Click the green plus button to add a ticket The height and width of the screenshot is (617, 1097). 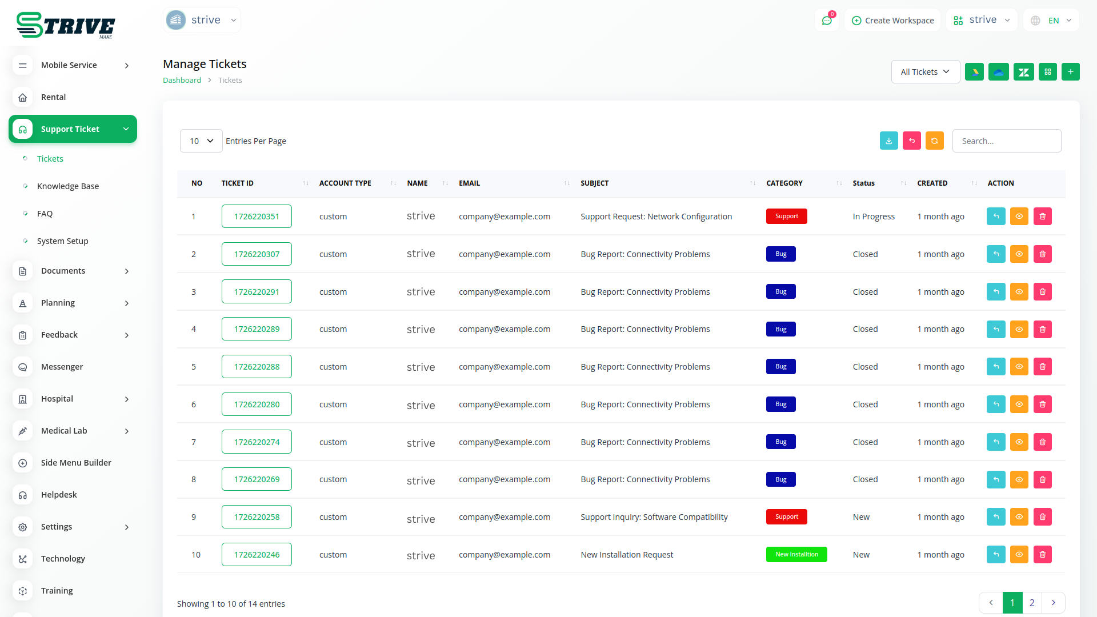(x=1070, y=72)
